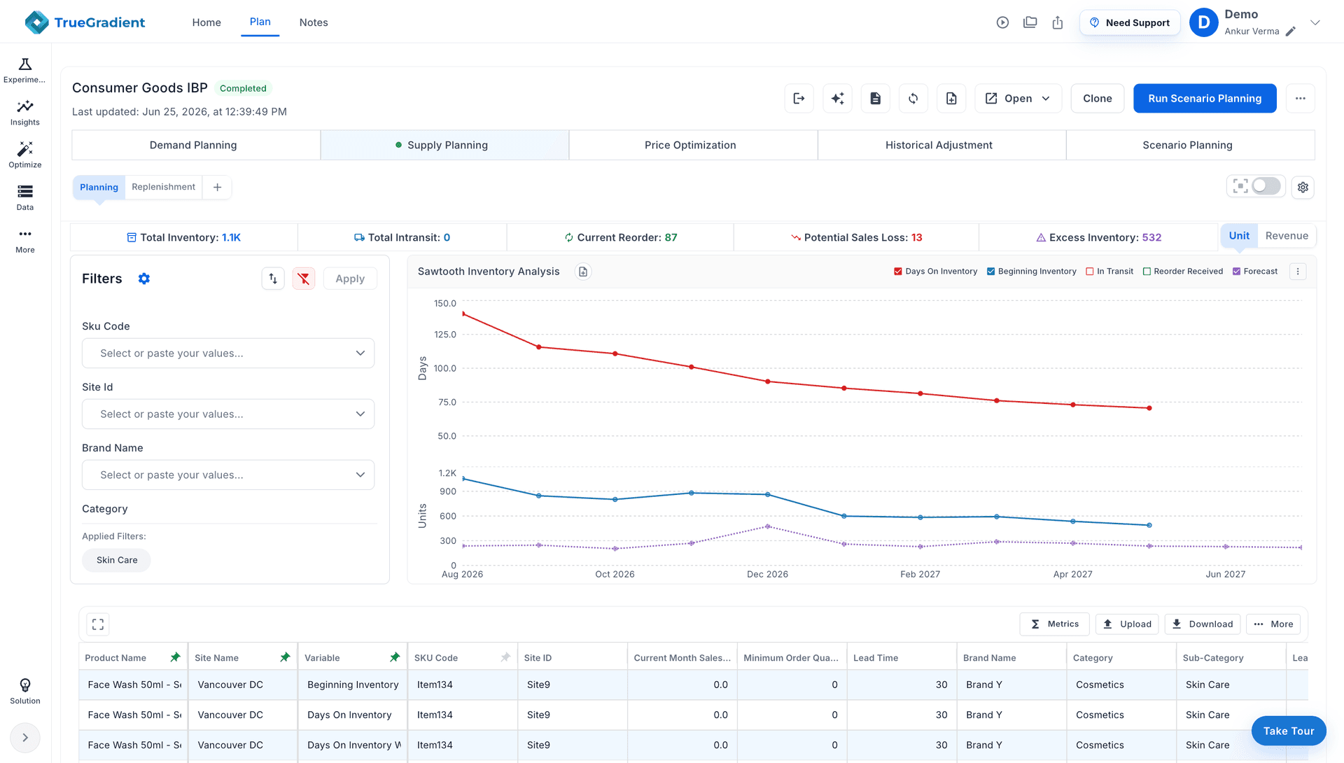Unpin the Product Name column
The height and width of the screenshot is (763, 1344).
pos(175,657)
